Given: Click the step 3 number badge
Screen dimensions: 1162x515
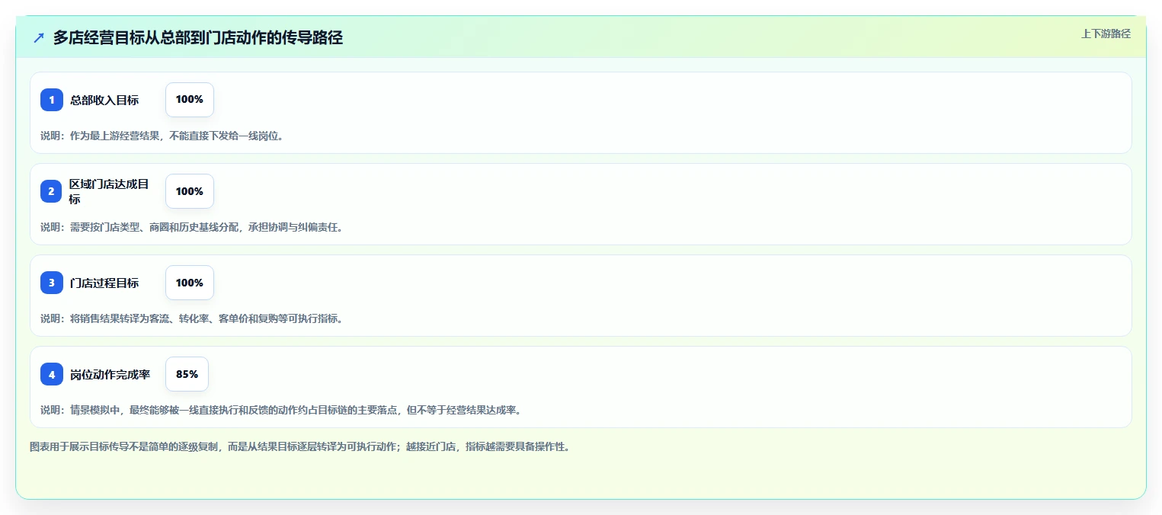Looking at the screenshot, I should click(52, 283).
